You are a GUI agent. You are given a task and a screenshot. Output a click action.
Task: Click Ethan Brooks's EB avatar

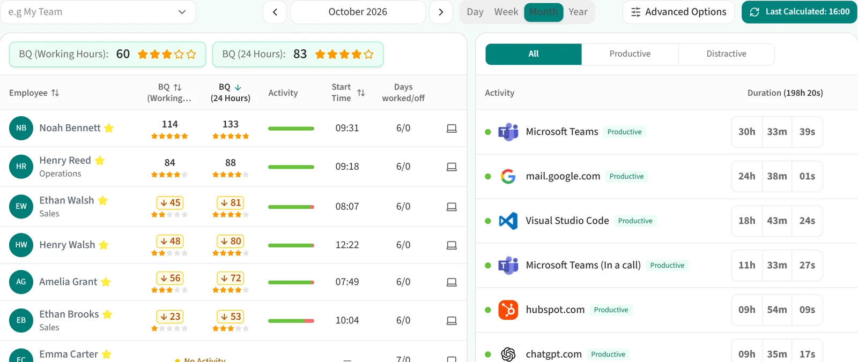[x=21, y=320]
